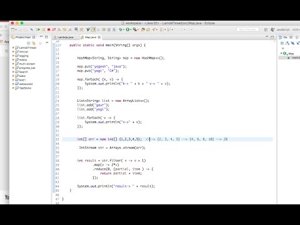The height and width of the screenshot is (225, 300).
Task: Select the YapStone project
Action: pyautogui.click(x=25, y=88)
